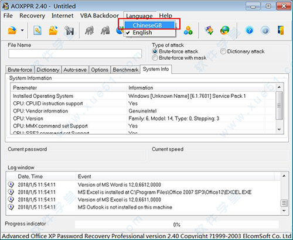
Task: Click the log icon beside MS Outlook entry
Action: coord(11,207)
